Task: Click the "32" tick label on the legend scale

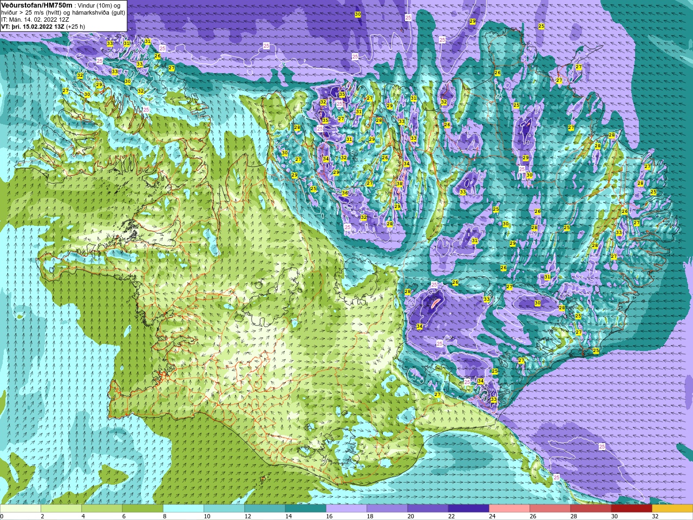Action: pyautogui.click(x=655, y=516)
